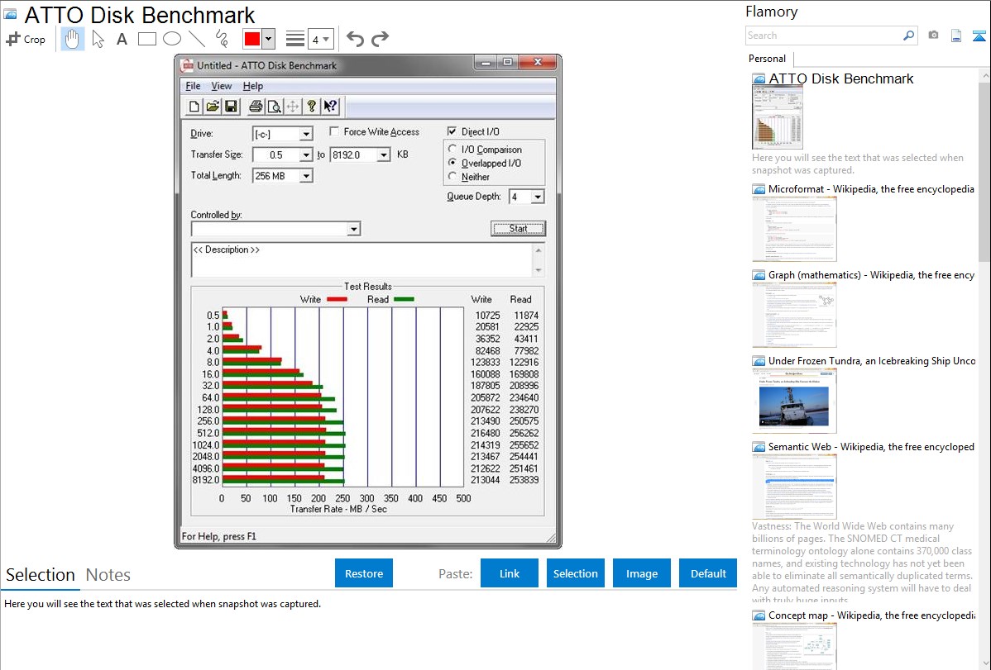Viewport: 991px width, 670px height.
Task: Click the About question mark icon
Action: click(311, 106)
